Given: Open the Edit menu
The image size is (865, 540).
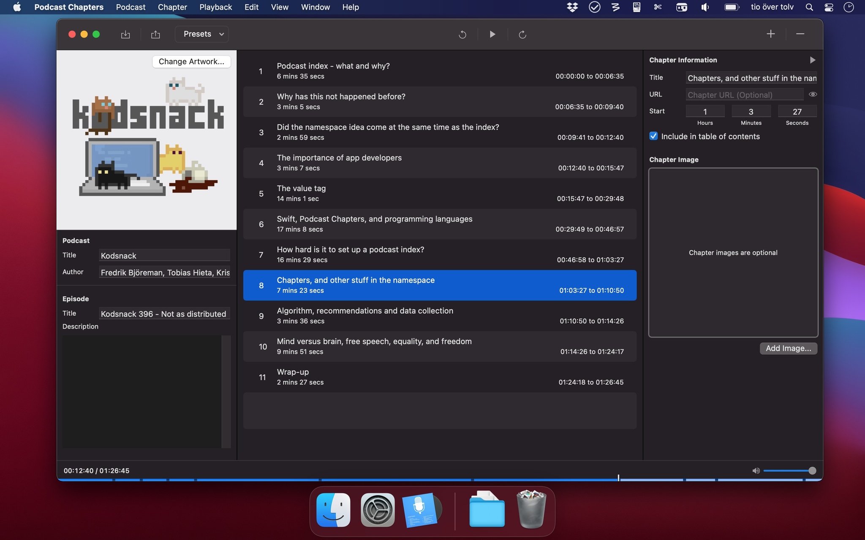Looking at the screenshot, I should [251, 7].
